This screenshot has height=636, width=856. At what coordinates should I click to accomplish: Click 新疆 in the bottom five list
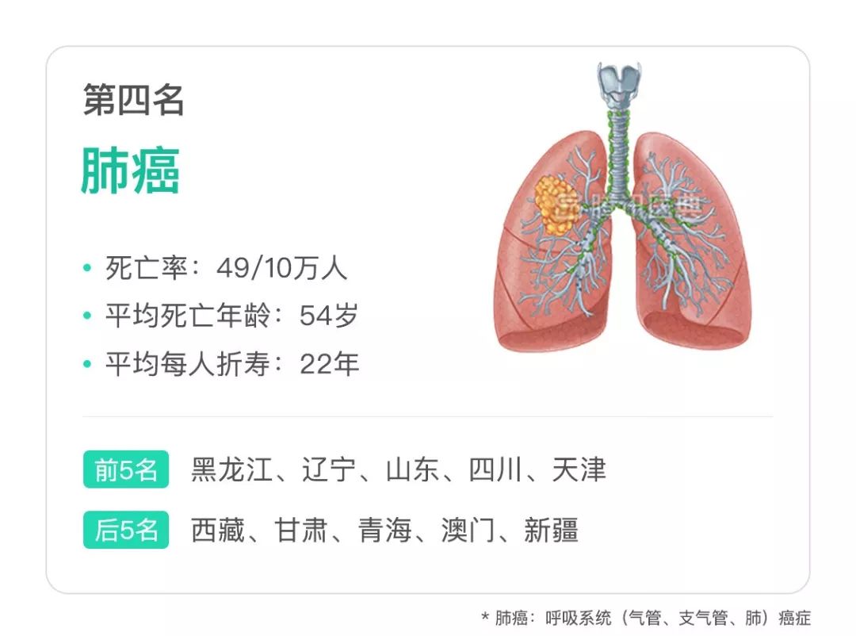coord(550,530)
